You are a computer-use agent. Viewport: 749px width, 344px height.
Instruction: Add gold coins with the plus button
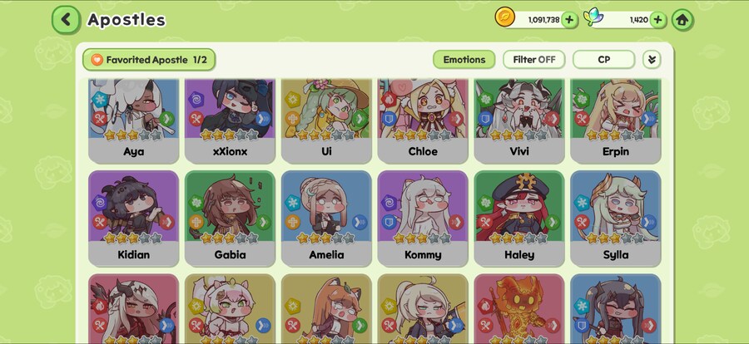point(569,20)
